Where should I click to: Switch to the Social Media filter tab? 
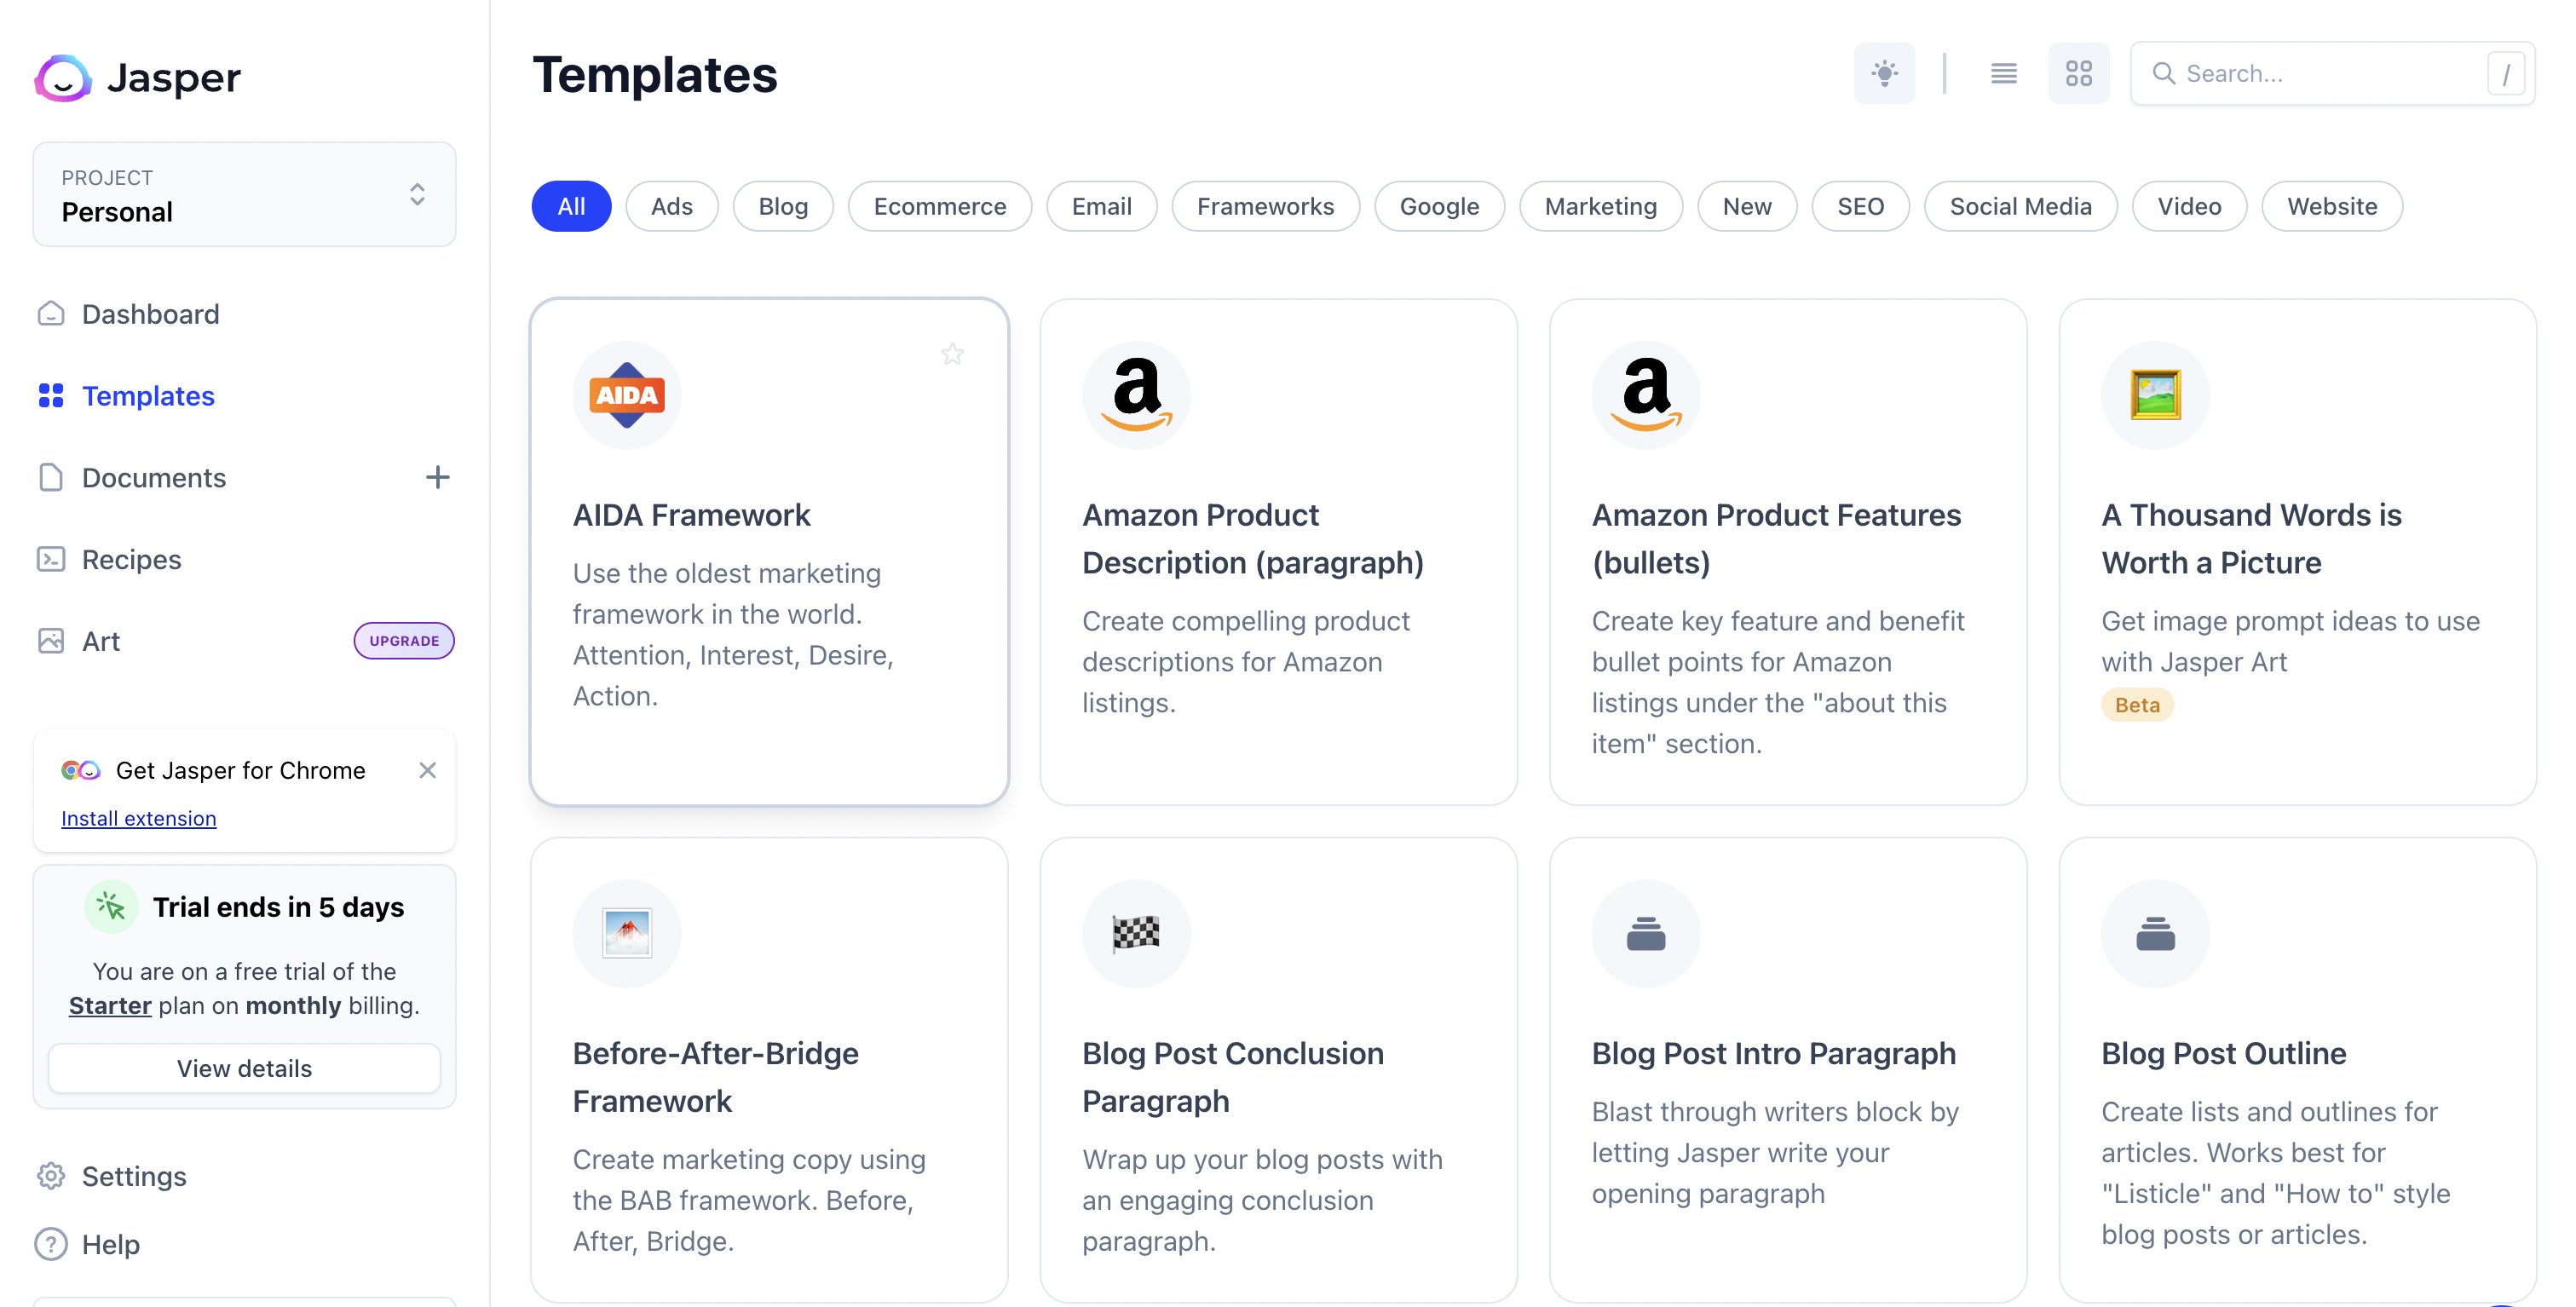pyautogui.click(x=2019, y=205)
